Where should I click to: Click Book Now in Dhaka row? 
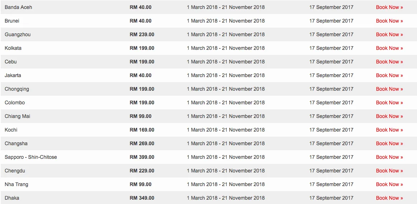tap(389, 198)
